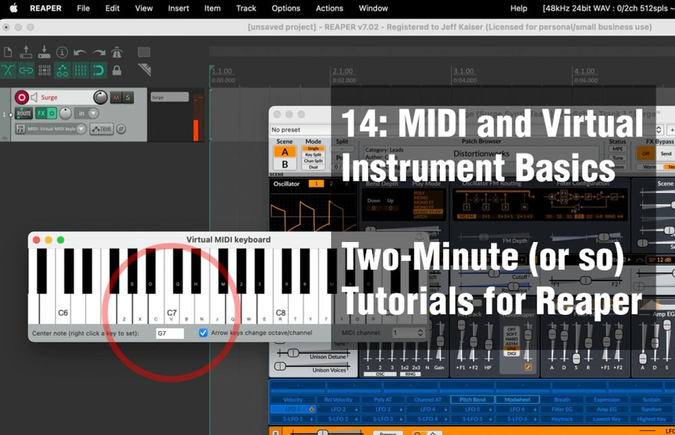Select Scene B in Surge
The height and width of the screenshot is (435, 675).
tap(285, 165)
